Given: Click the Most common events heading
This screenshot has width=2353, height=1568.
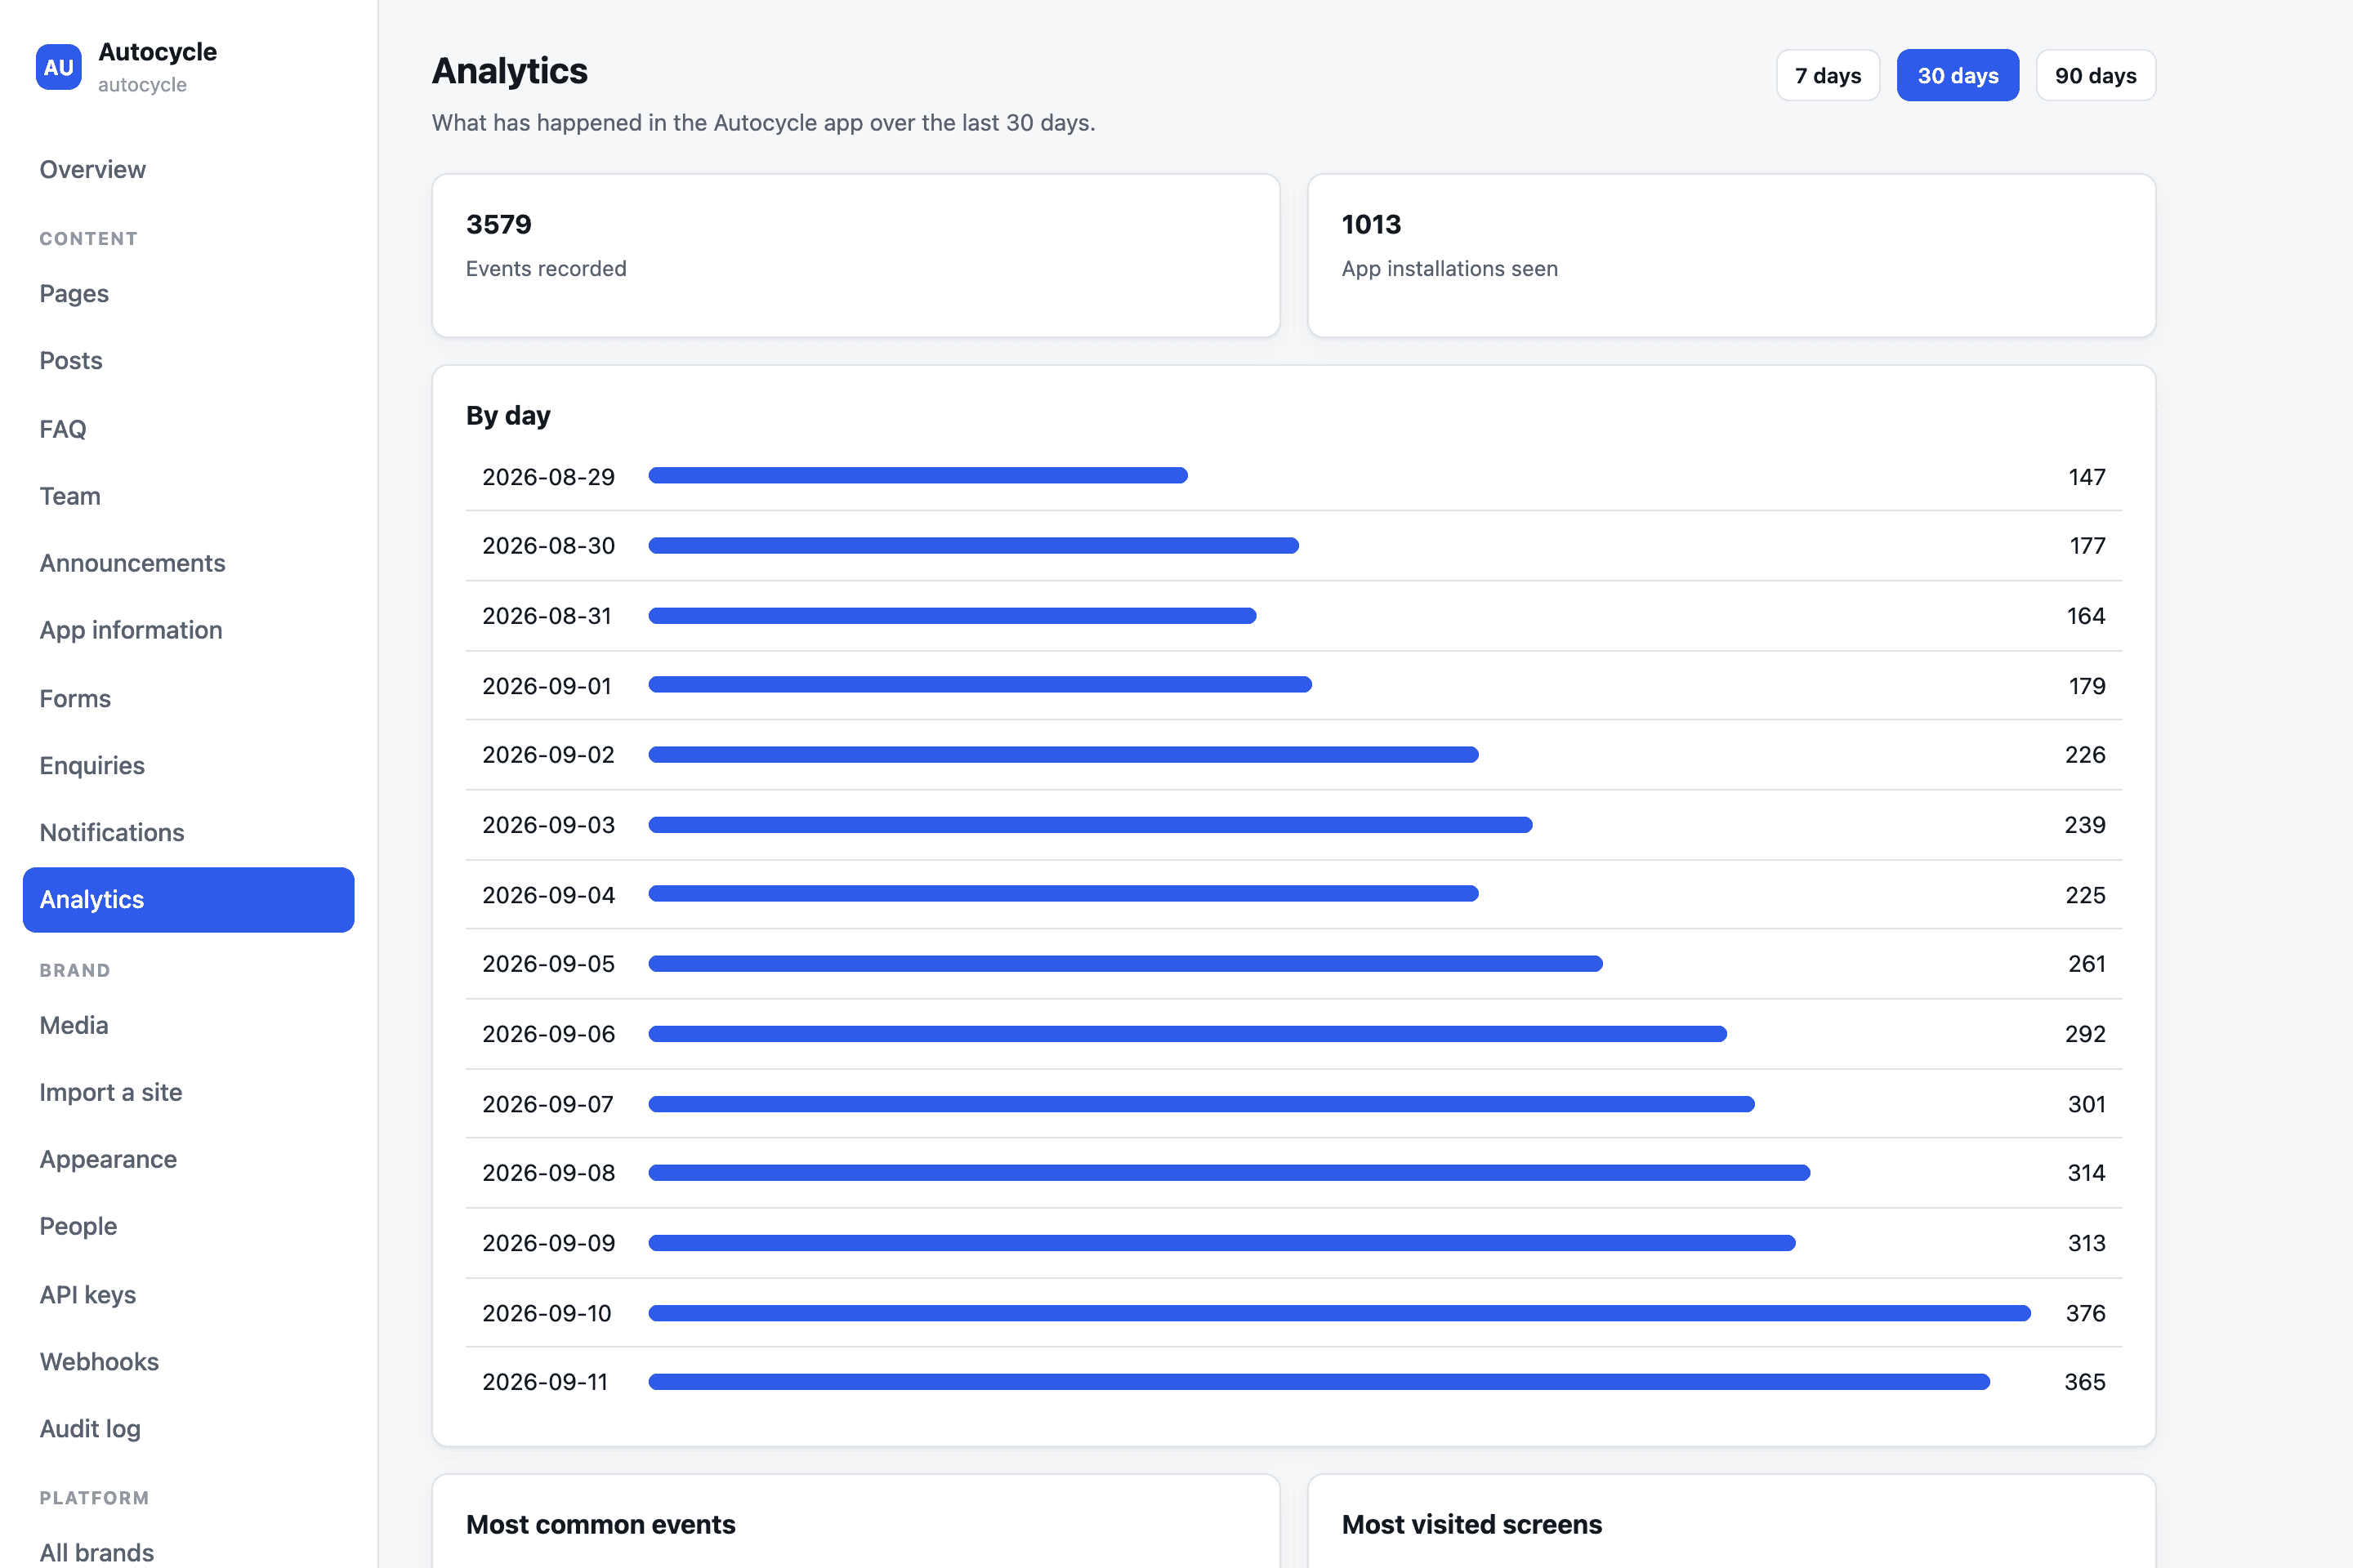Looking at the screenshot, I should tap(601, 1524).
